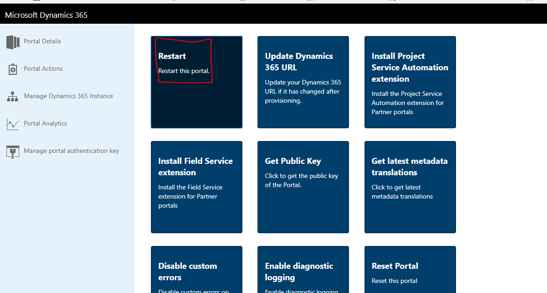Click the Enable diagnostic logging tile

(303, 270)
